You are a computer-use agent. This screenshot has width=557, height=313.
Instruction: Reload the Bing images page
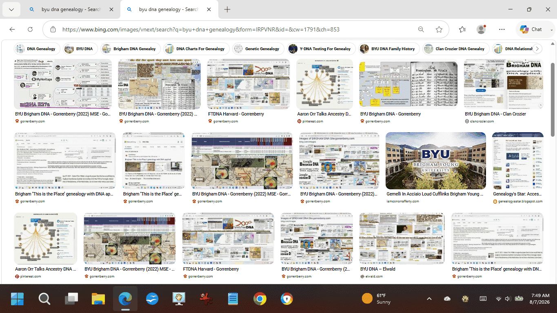click(30, 29)
